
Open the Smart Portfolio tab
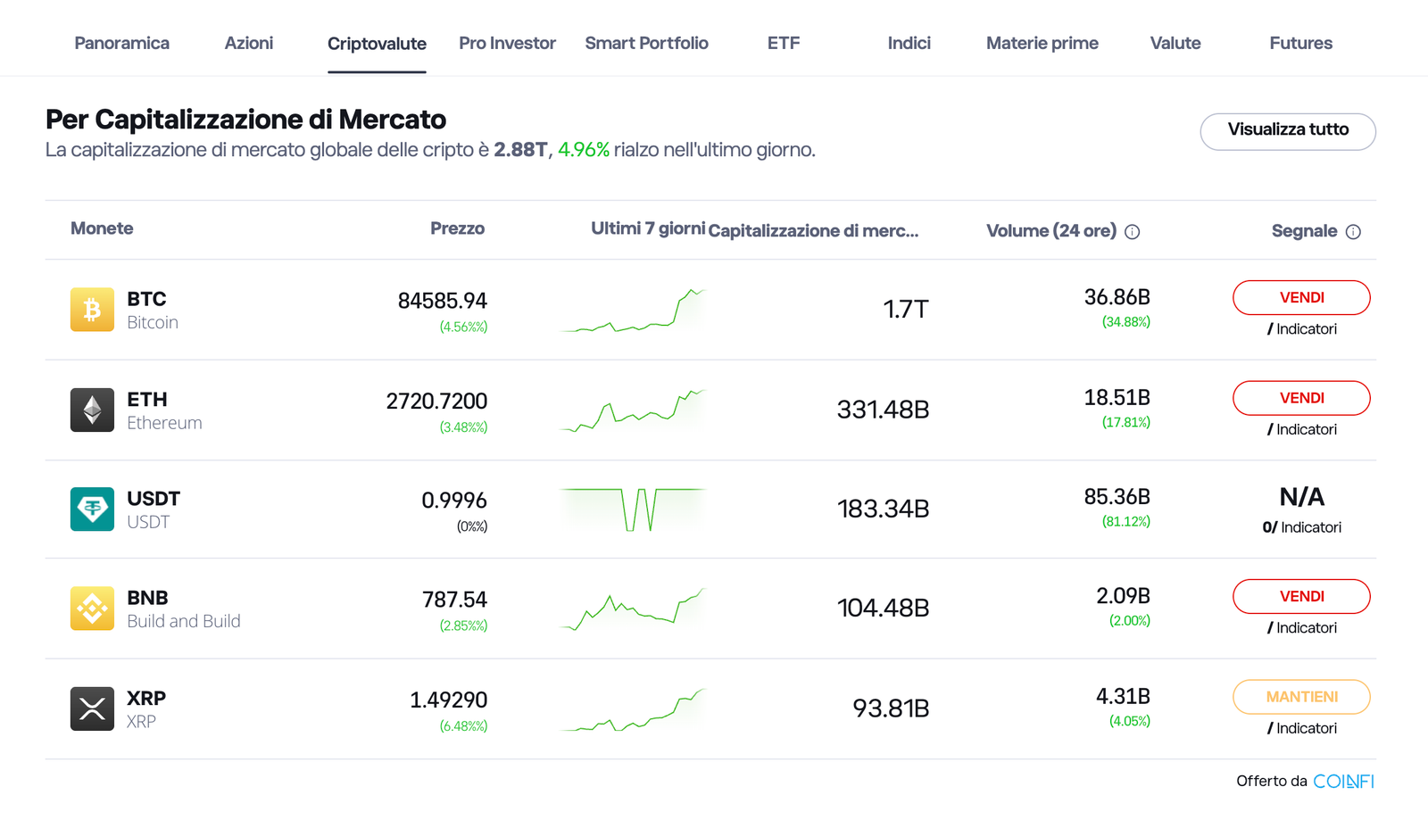click(x=646, y=43)
